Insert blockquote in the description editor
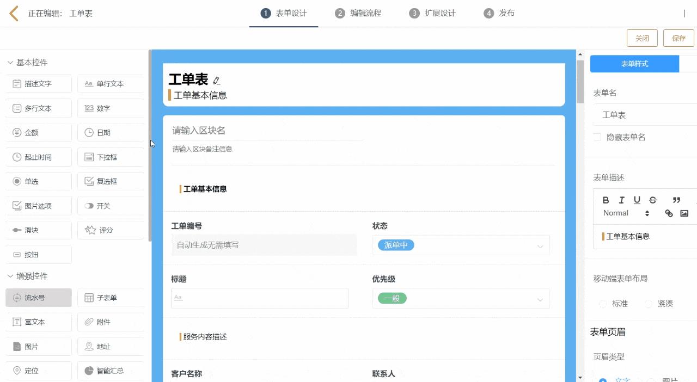This screenshot has width=697, height=382. [x=676, y=200]
